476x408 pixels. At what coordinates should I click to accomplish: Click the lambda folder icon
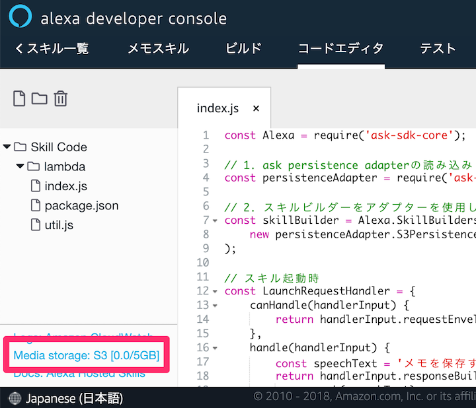34,166
